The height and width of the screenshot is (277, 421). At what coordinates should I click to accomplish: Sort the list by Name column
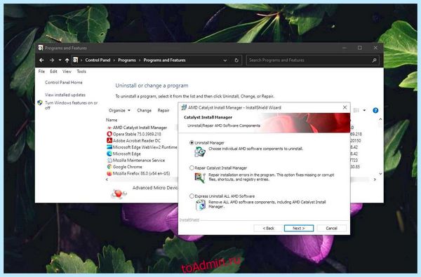tap(112, 120)
